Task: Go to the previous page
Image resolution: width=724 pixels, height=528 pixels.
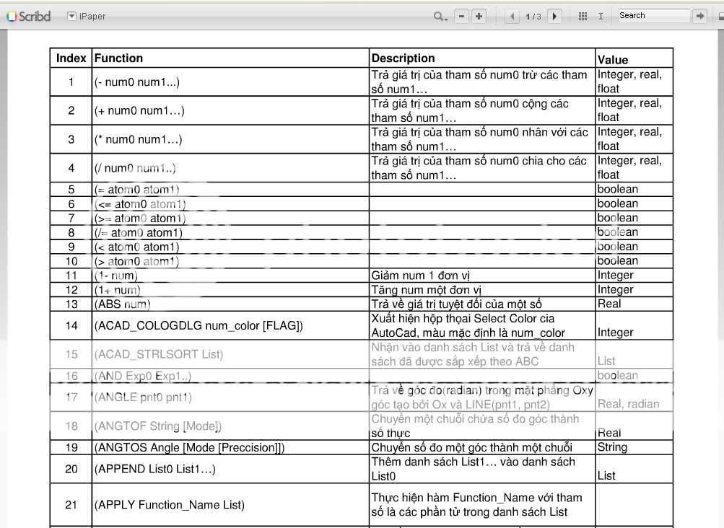Action: point(512,17)
